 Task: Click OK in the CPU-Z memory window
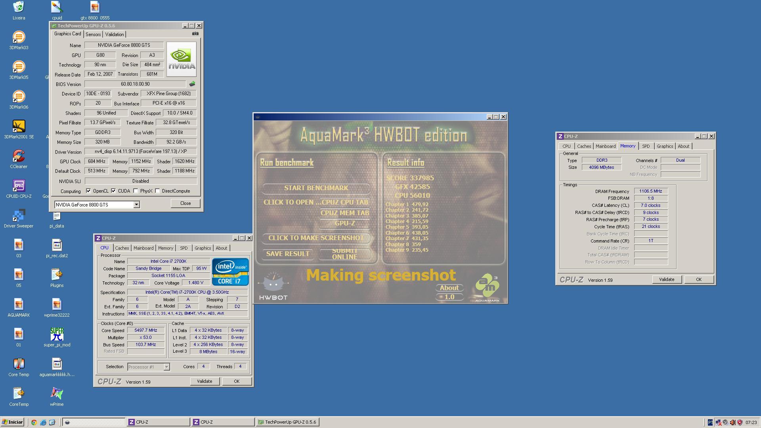coord(699,279)
